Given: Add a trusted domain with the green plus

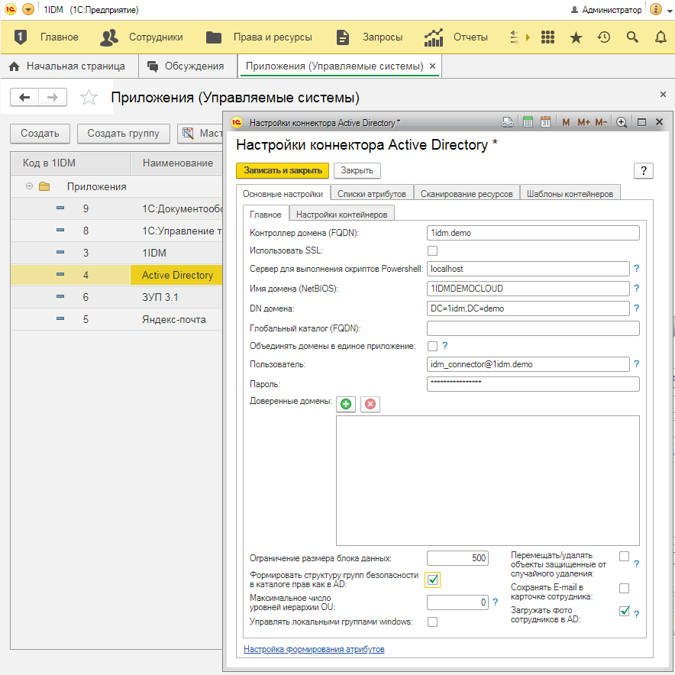Looking at the screenshot, I should point(346,404).
